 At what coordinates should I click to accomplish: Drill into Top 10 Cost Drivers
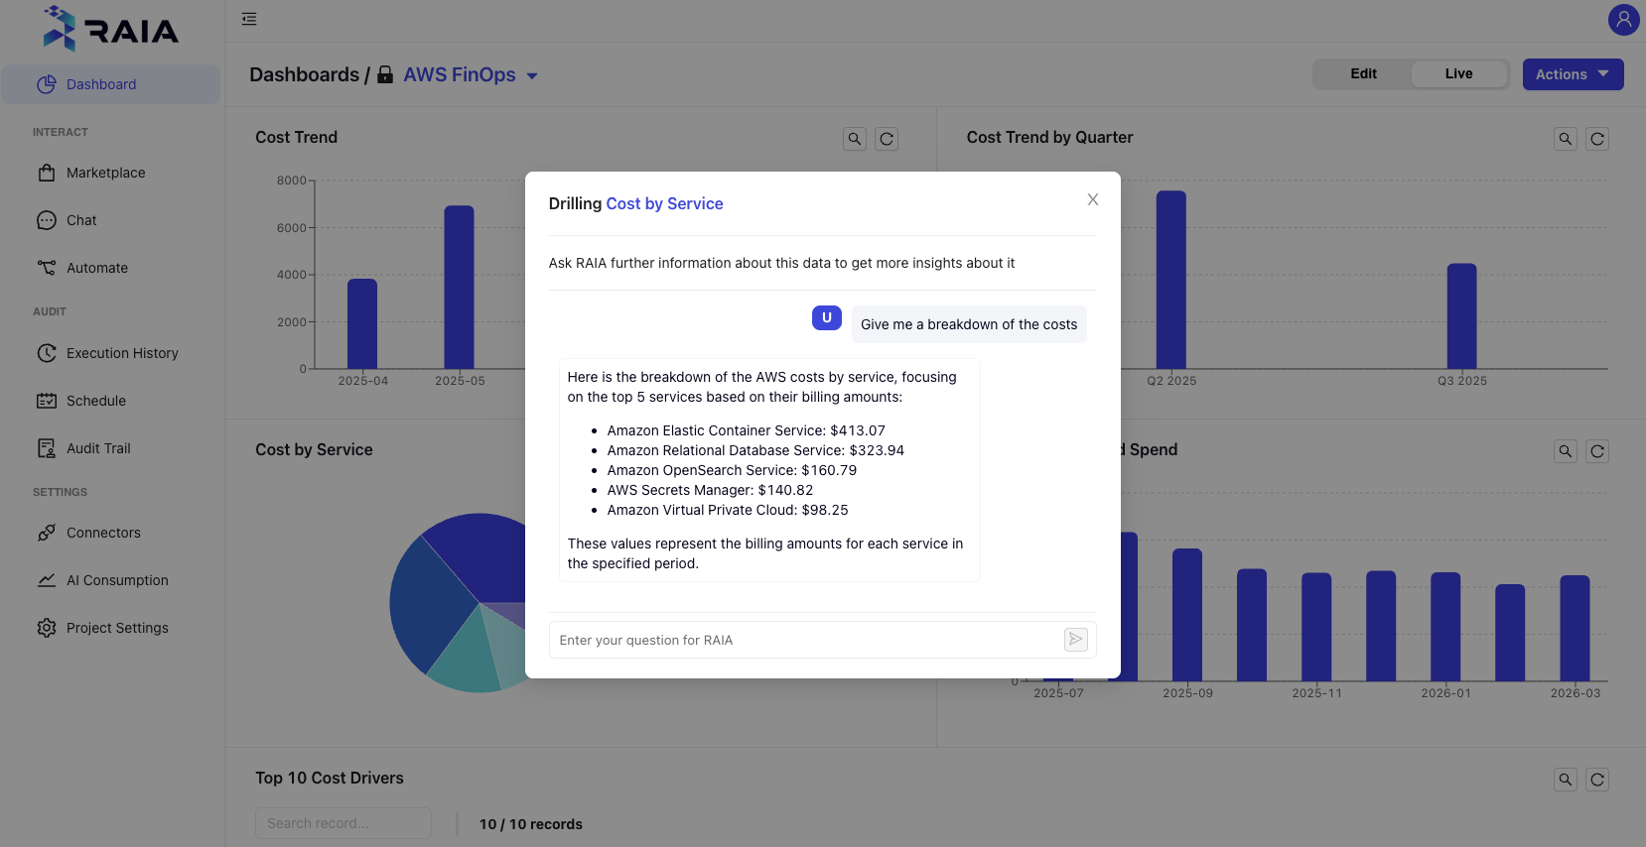point(1565,780)
